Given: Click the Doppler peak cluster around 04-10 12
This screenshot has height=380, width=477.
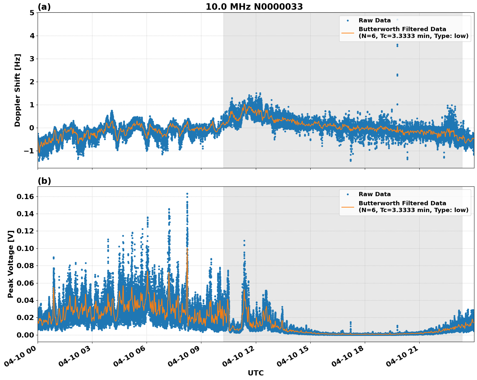Looking at the screenshot, I should (x=256, y=97).
